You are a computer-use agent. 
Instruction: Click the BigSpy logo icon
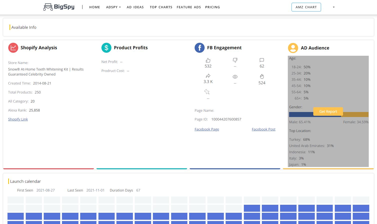click(x=48, y=7)
